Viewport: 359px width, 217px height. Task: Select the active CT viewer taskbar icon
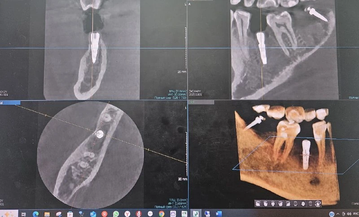pos(196,213)
